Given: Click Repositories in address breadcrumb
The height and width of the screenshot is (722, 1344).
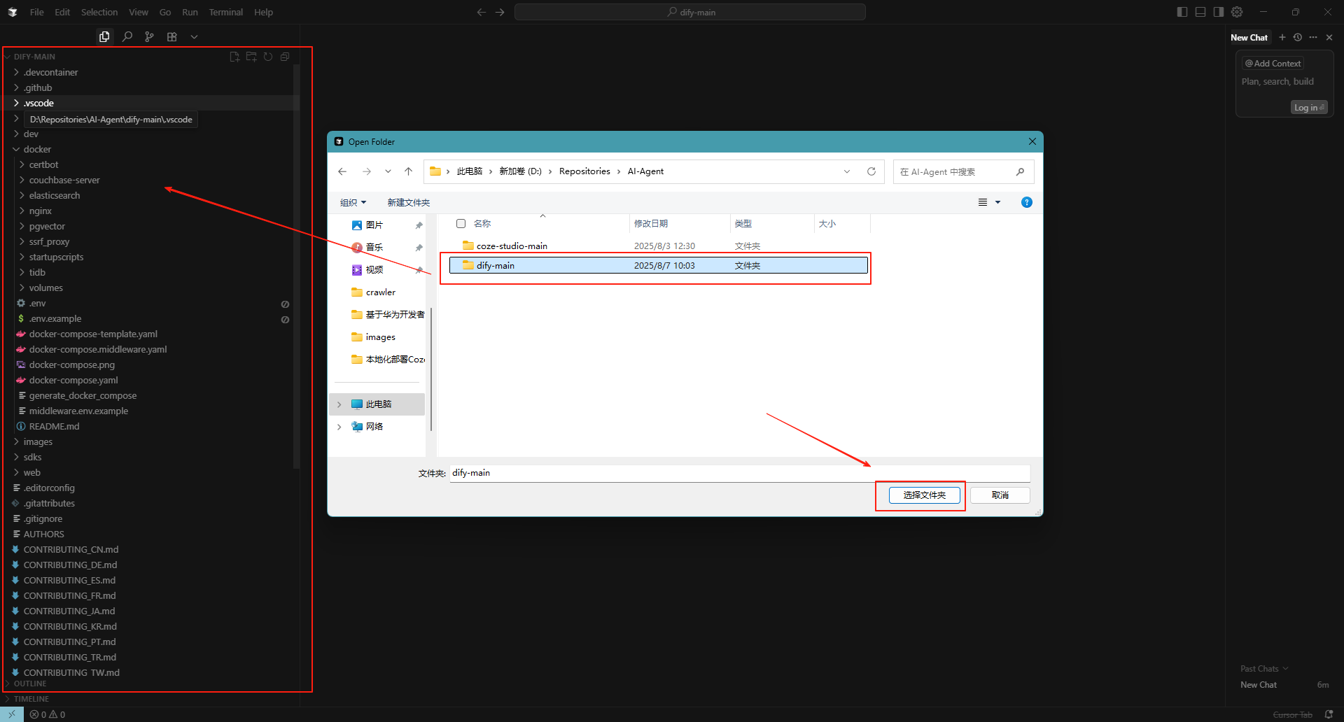Looking at the screenshot, I should click(x=584, y=171).
